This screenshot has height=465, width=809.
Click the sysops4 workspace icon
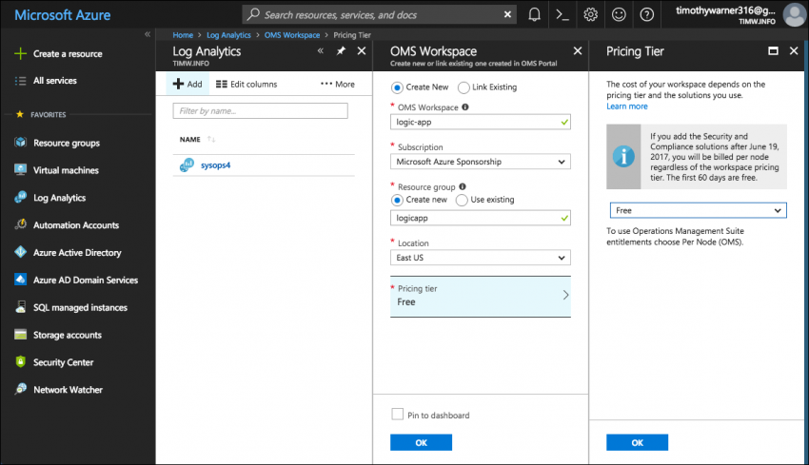(187, 165)
